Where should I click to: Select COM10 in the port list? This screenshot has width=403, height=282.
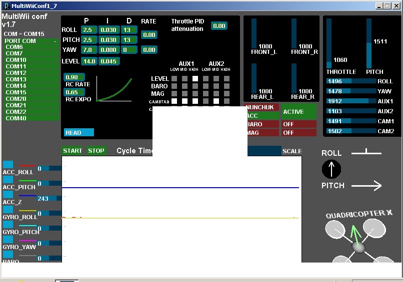coord(32,60)
